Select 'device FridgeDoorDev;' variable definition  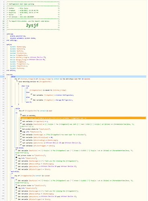point(19,55)
